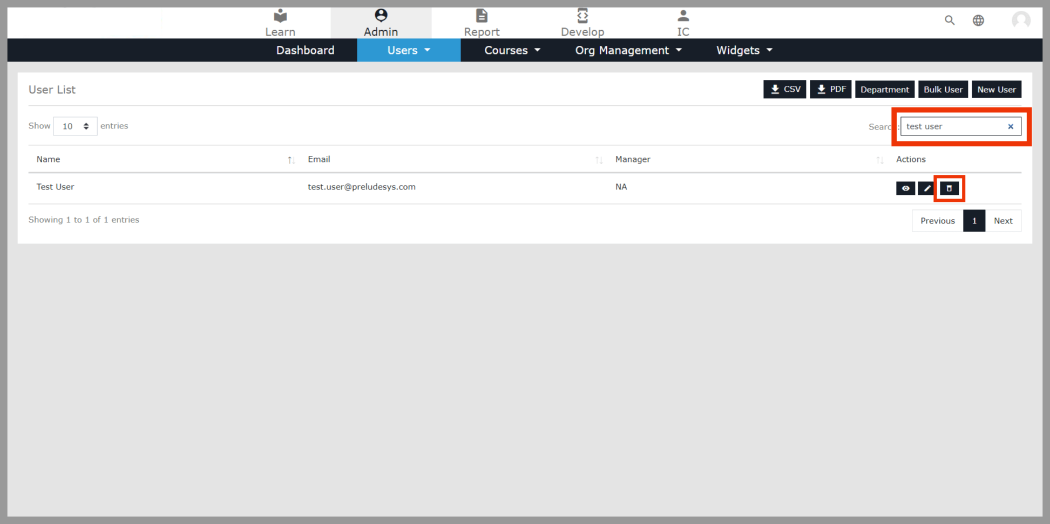Edit Test User with pencil icon
Viewport: 1050px width, 524px height.
pyautogui.click(x=927, y=188)
